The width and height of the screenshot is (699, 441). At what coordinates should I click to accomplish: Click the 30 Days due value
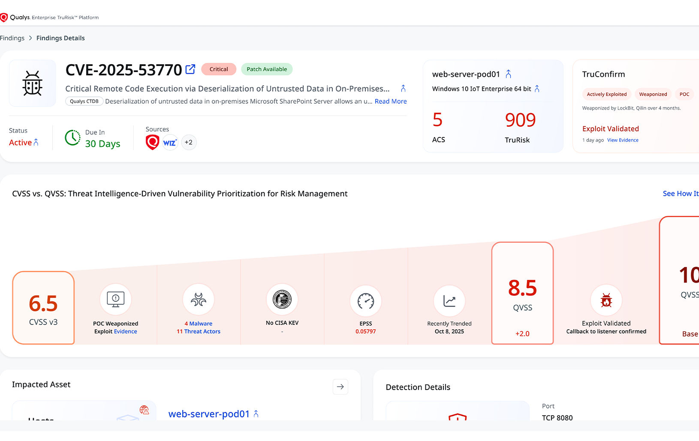coord(102,144)
